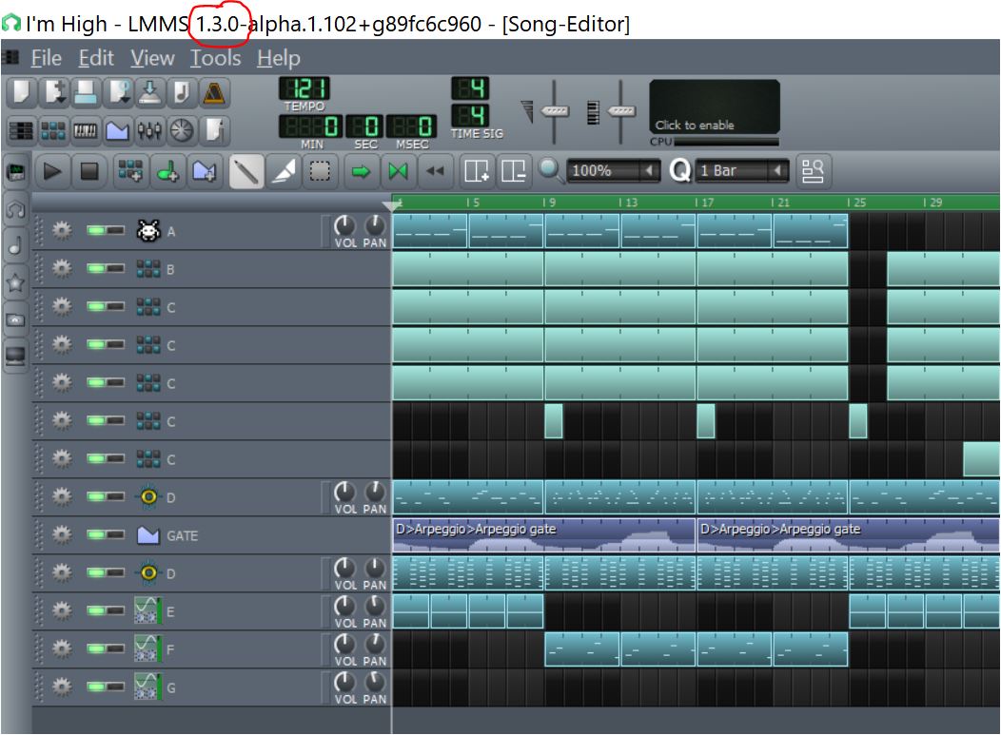Open the Piano Roll window
Image resolution: width=1001 pixels, height=735 pixels.
(86, 129)
